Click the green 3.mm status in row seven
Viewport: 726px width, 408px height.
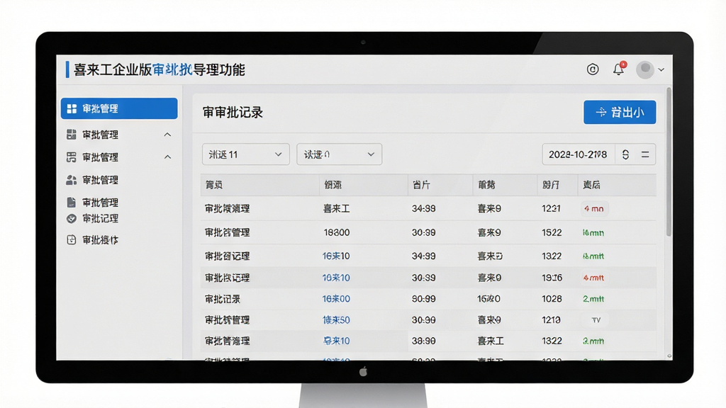coord(593,341)
